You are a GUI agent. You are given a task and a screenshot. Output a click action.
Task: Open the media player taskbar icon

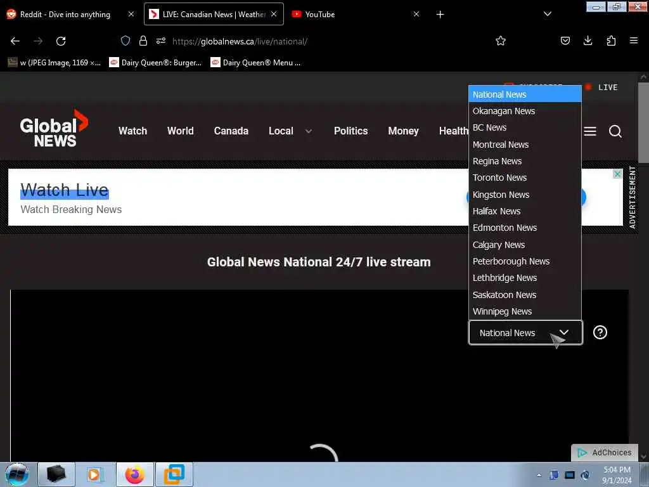94,474
